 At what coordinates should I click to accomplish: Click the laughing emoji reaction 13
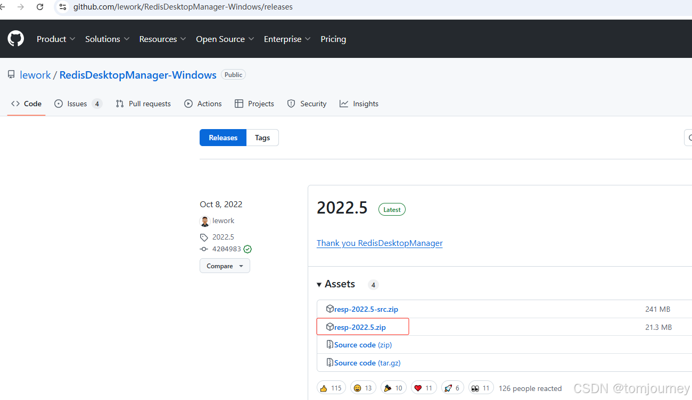tap(363, 388)
